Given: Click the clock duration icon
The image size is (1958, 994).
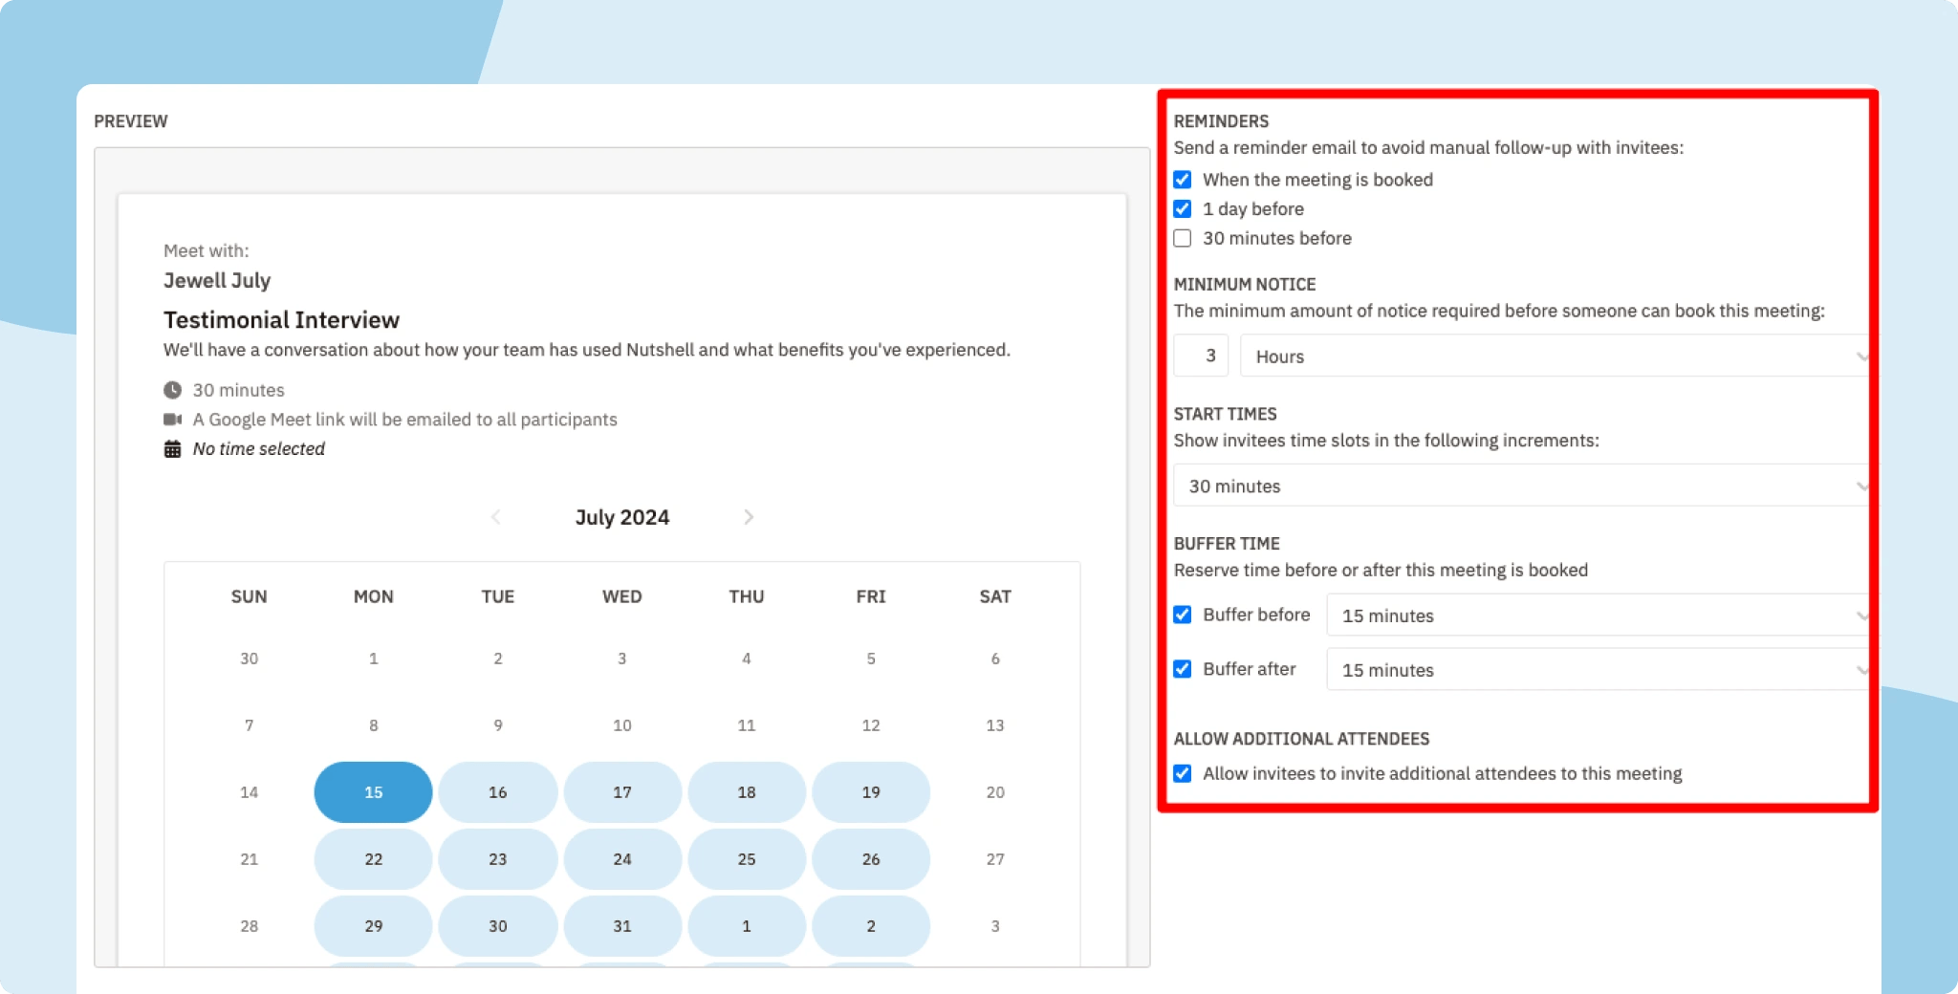Looking at the screenshot, I should click(173, 389).
